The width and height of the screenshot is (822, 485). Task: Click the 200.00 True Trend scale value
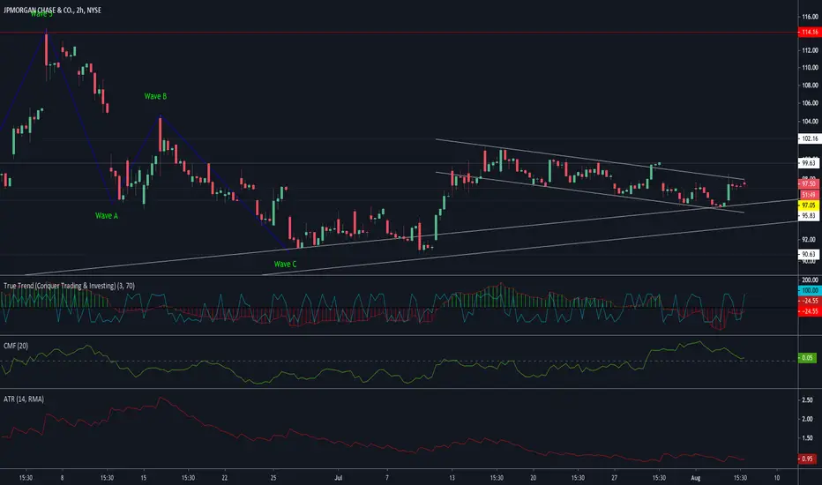(810, 280)
